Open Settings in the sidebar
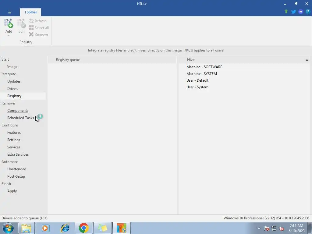Viewport: 312px width, 234px height. tap(14, 140)
